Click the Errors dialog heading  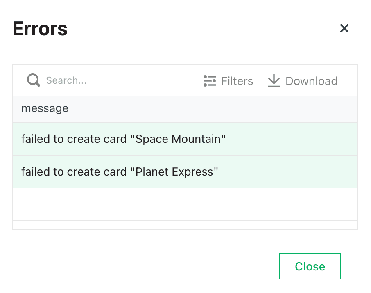point(40,29)
